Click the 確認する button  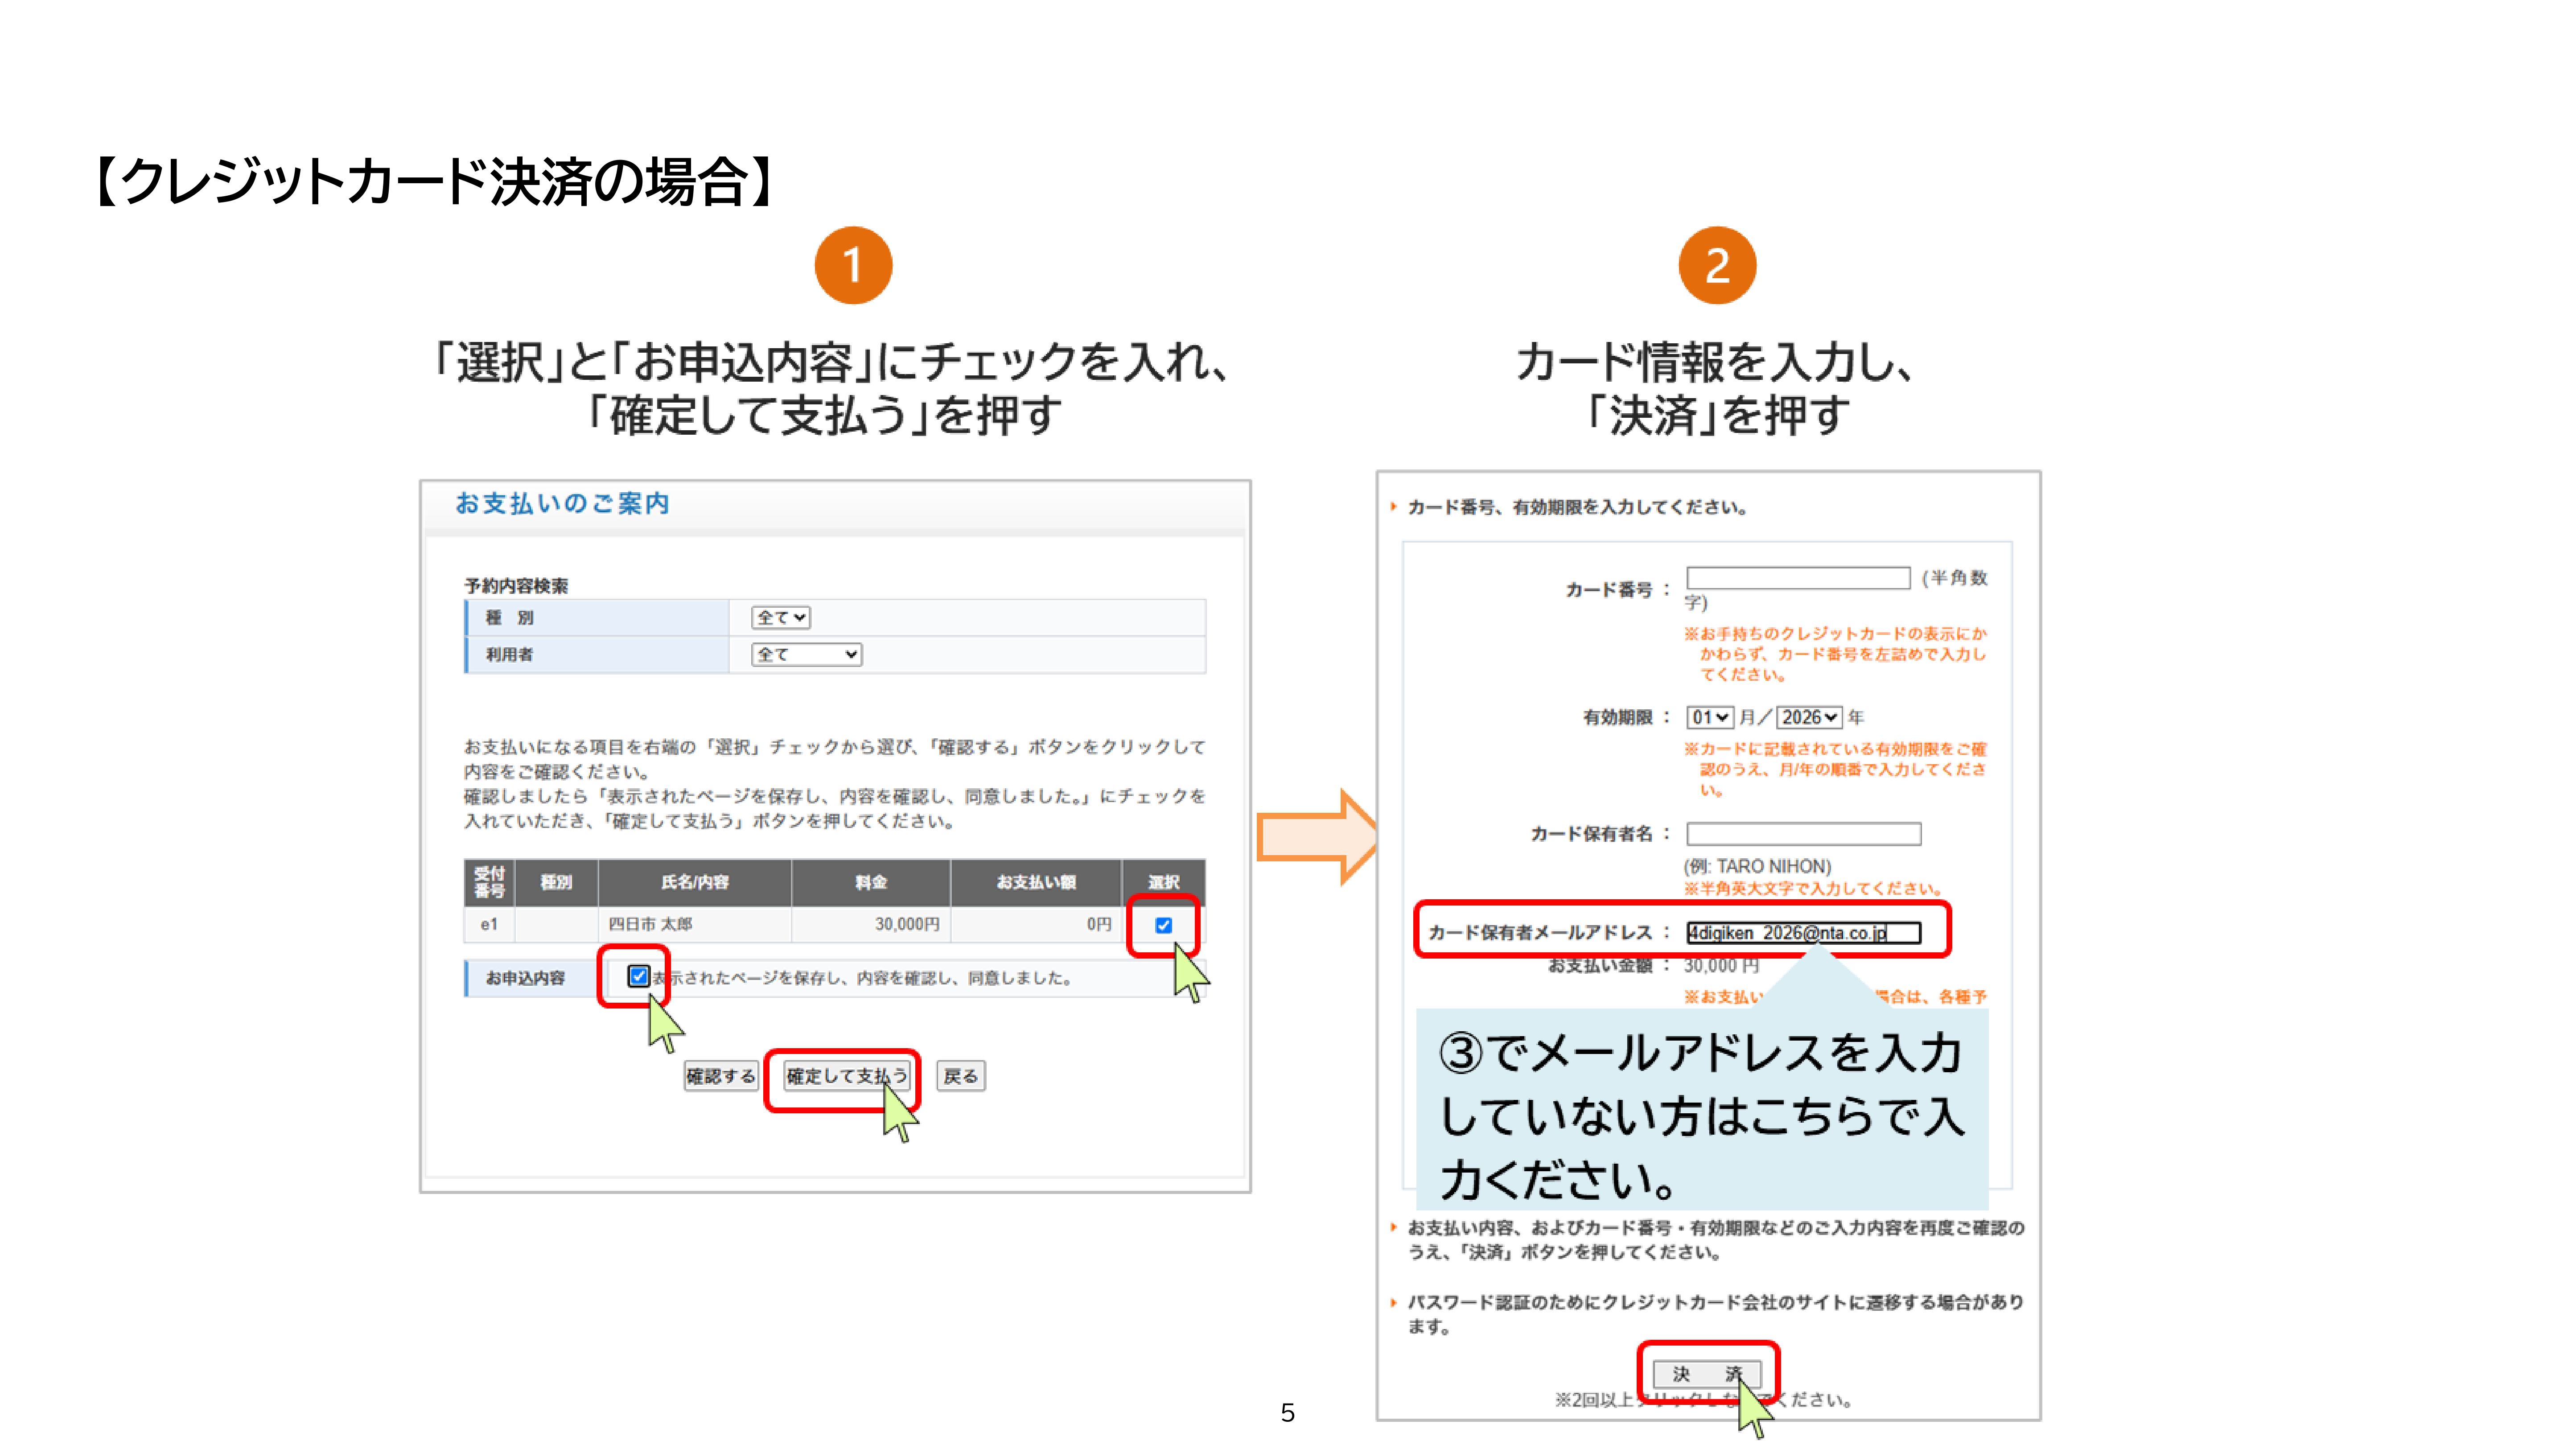point(720,1076)
